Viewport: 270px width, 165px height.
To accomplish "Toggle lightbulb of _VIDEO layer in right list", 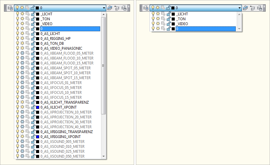I will (x=153, y=24).
